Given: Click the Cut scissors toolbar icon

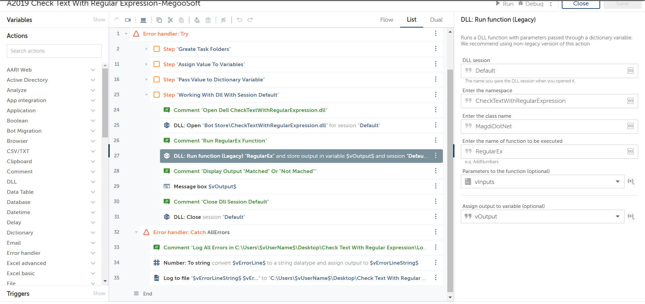Looking at the screenshot, I should 170,20.
